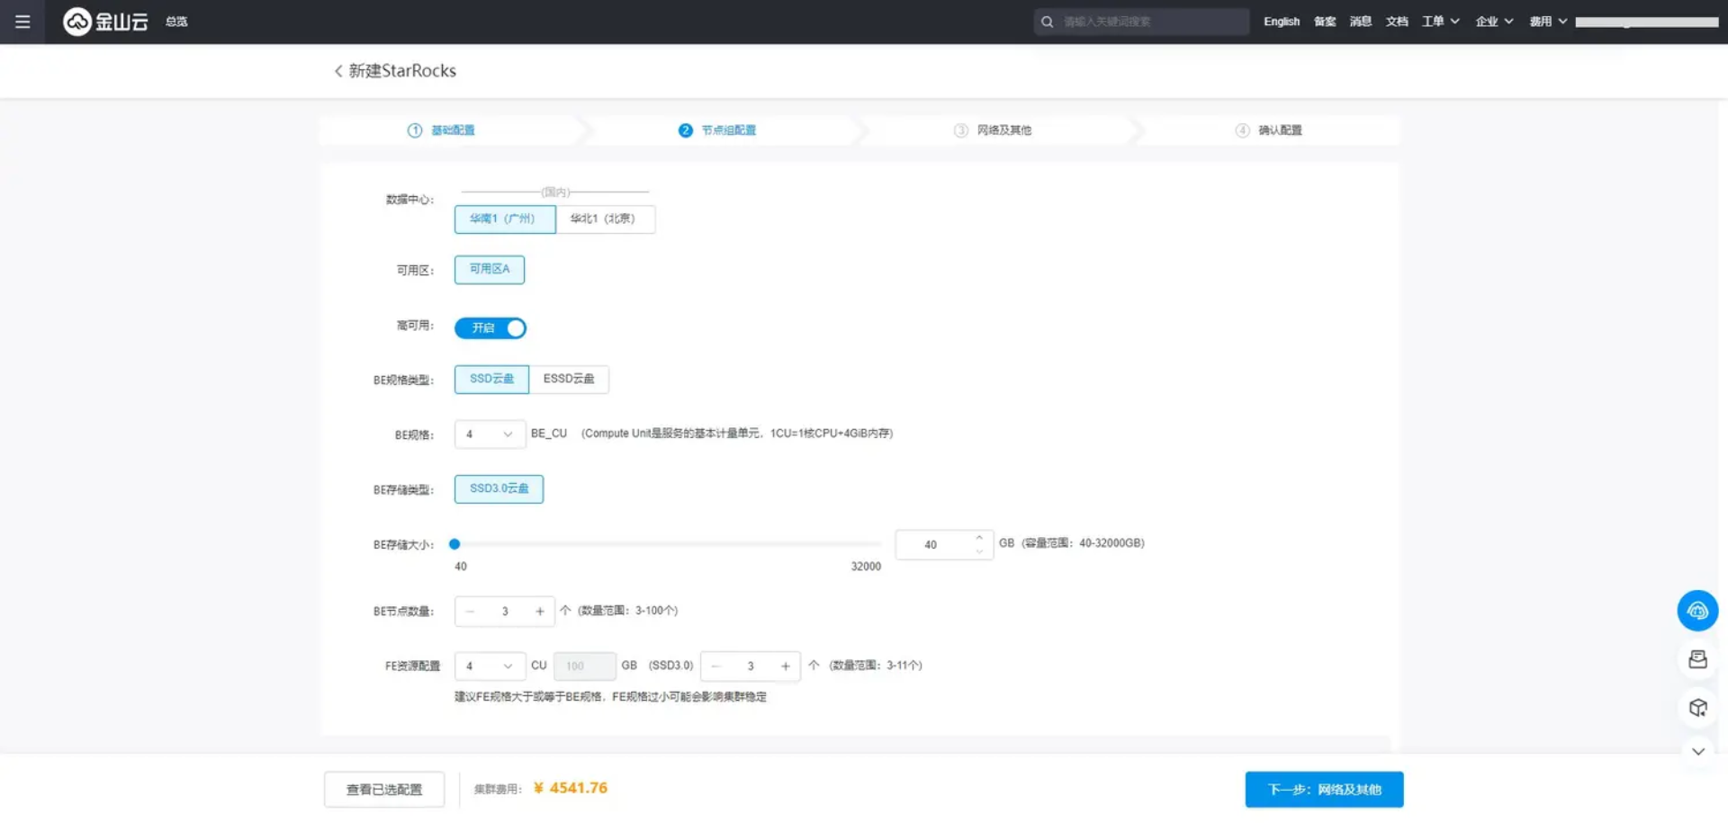Click the plus icon for BE节点数量
The height and width of the screenshot is (823, 1728).
click(540, 612)
